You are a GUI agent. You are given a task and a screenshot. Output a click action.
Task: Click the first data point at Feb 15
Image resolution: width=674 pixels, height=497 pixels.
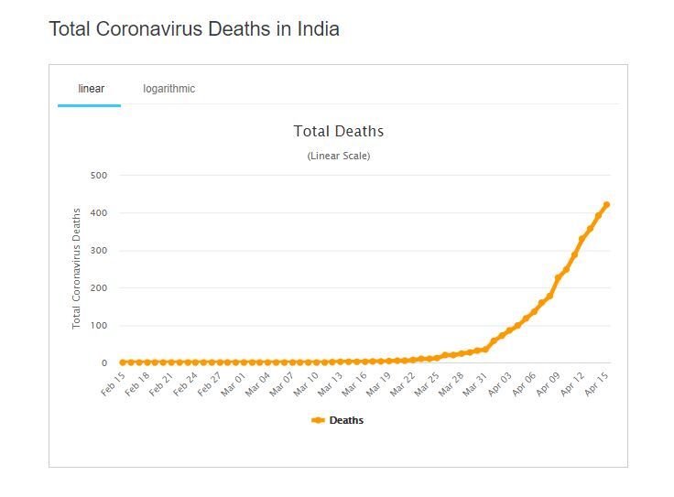123,362
